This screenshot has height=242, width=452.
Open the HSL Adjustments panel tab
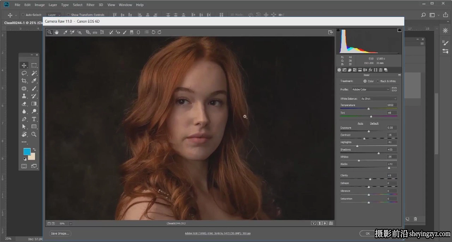pos(355,70)
